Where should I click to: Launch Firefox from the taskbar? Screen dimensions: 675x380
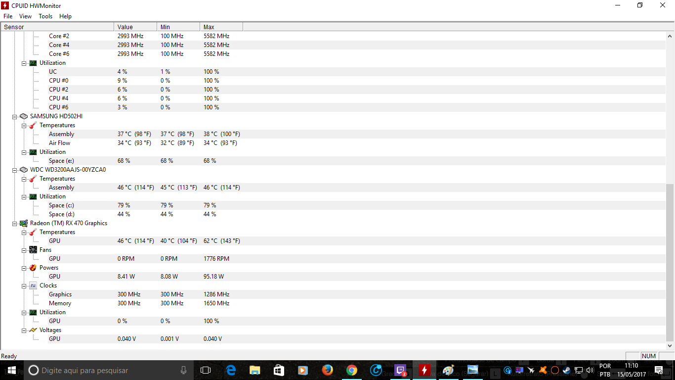(327, 370)
